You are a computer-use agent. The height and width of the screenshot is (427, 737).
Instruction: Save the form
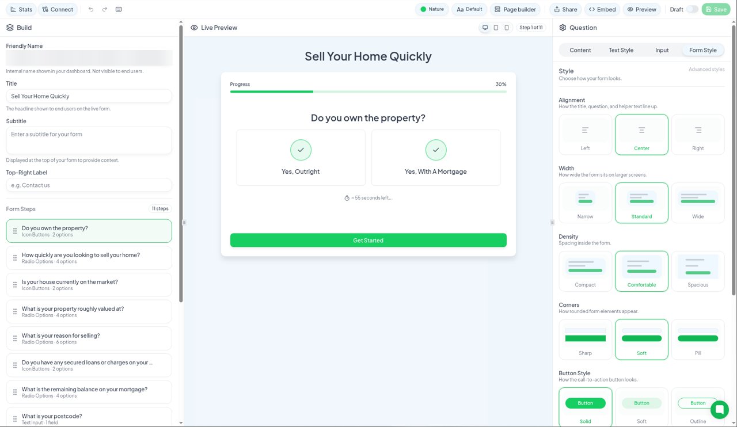click(716, 9)
